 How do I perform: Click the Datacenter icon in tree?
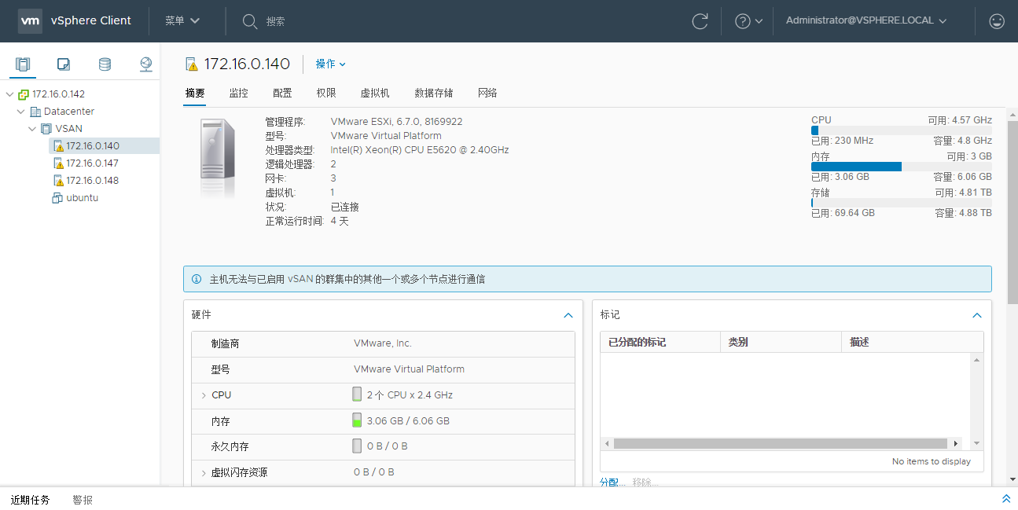pyautogui.click(x=35, y=112)
